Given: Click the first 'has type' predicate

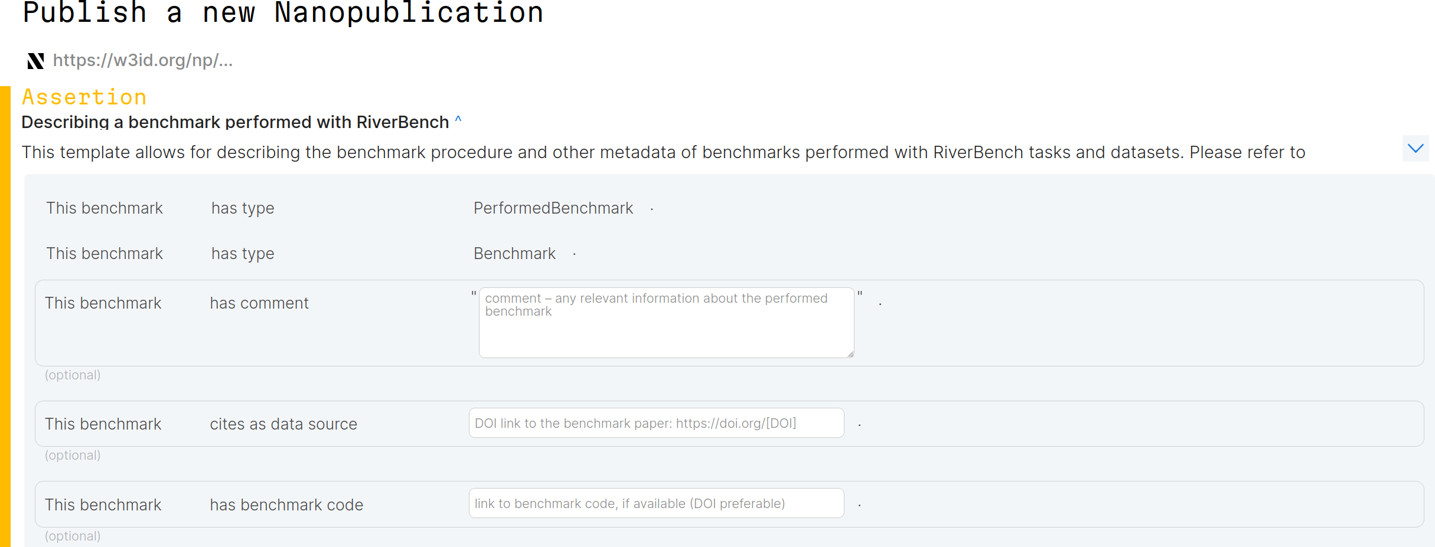Looking at the screenshot, I should 243,208.
